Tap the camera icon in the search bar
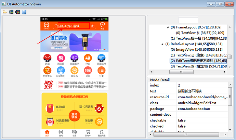This screenshot has width=236, height=140. coord(93,26)
